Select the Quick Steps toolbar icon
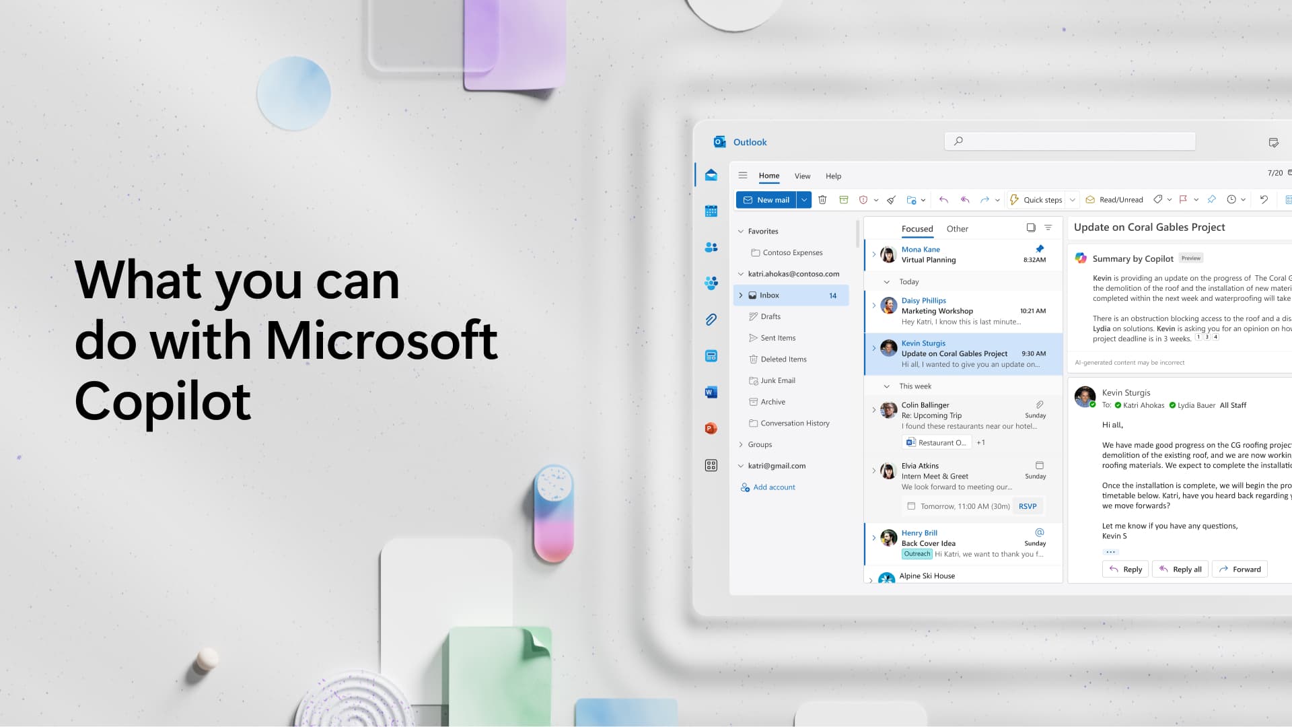Viewport: 1292px width, 727px height. pyautogui.click(x=1014, y=199)
